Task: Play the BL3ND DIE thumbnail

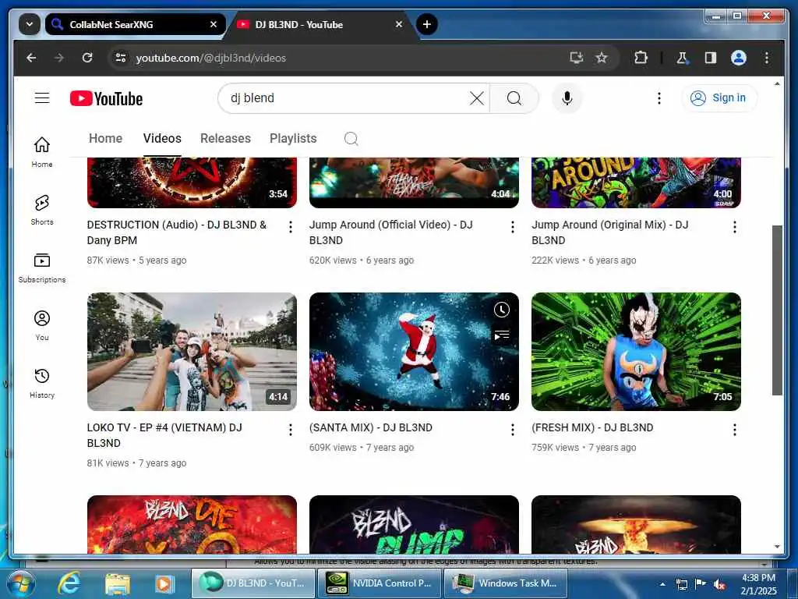Action: click(x=192, y=524)
